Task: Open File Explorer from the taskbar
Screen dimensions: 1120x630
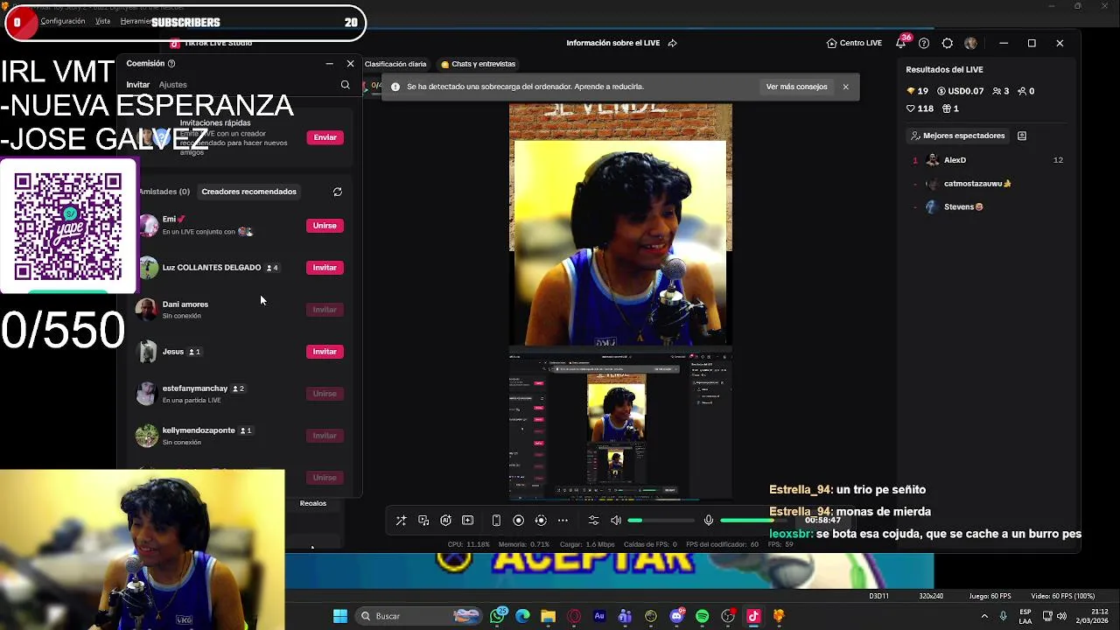Action: [x=549, y=616]
